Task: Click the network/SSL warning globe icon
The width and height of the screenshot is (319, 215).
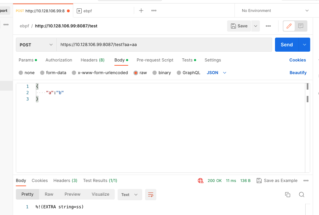Action: (201, 180)
